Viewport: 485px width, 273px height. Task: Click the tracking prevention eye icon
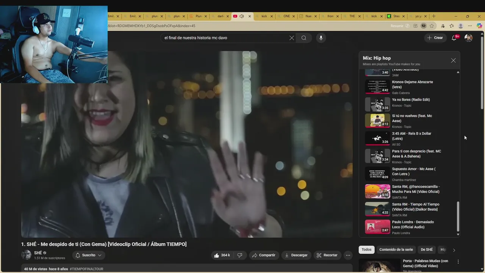point(424,26)
